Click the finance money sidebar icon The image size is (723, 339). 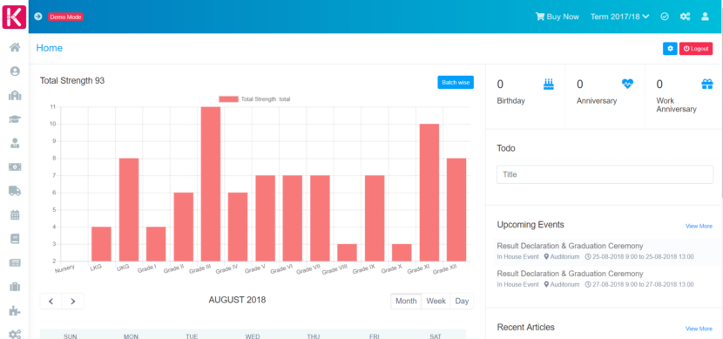tap(15, 166)
